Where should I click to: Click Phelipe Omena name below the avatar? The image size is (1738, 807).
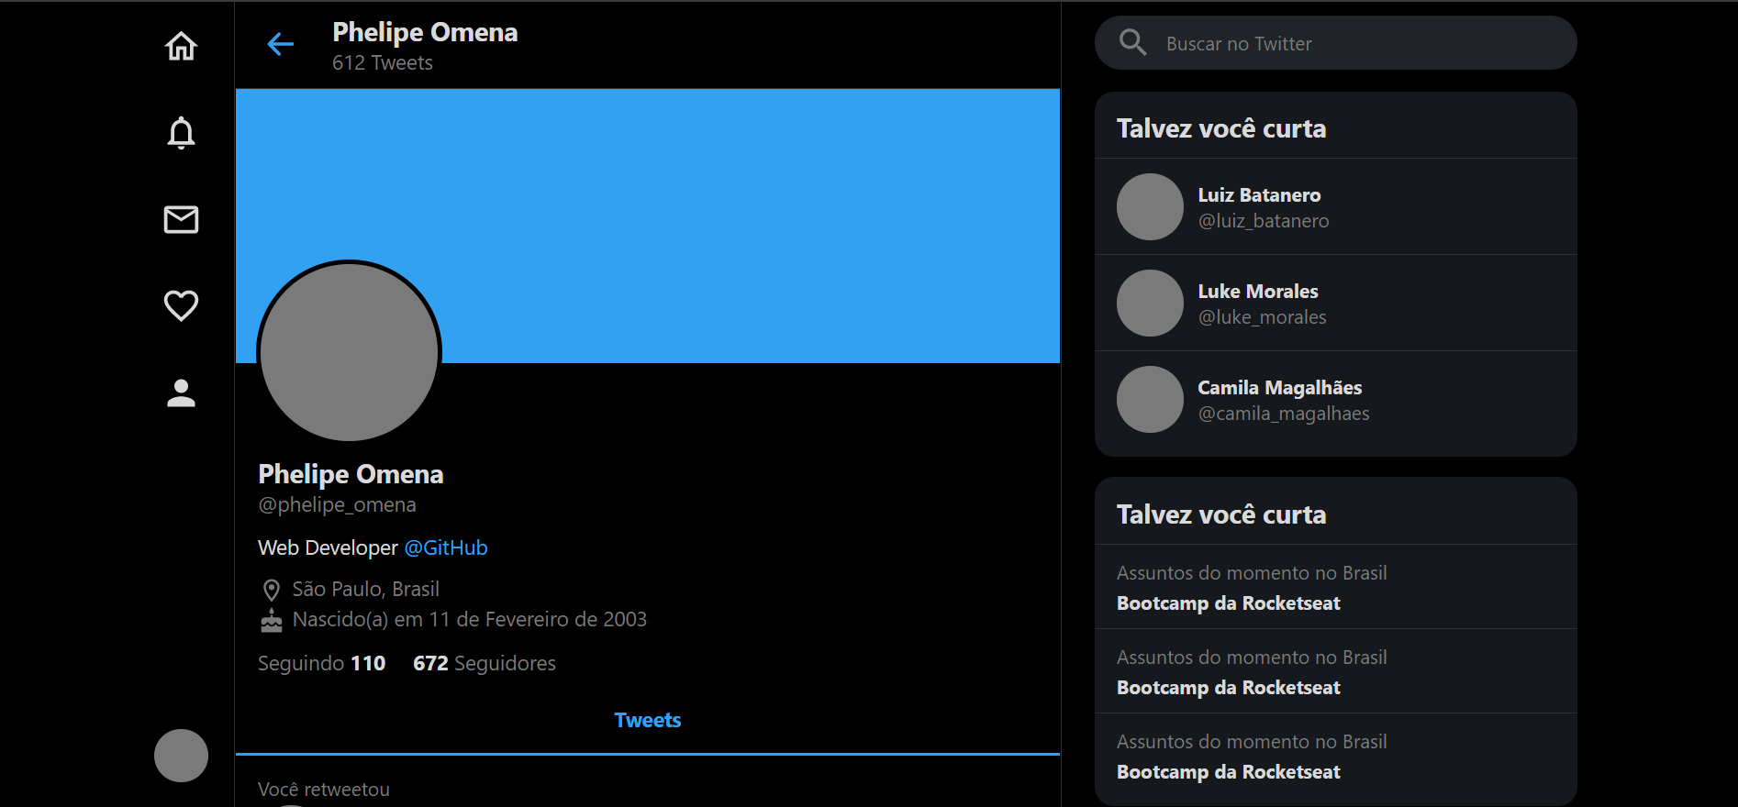click(351, 474)
